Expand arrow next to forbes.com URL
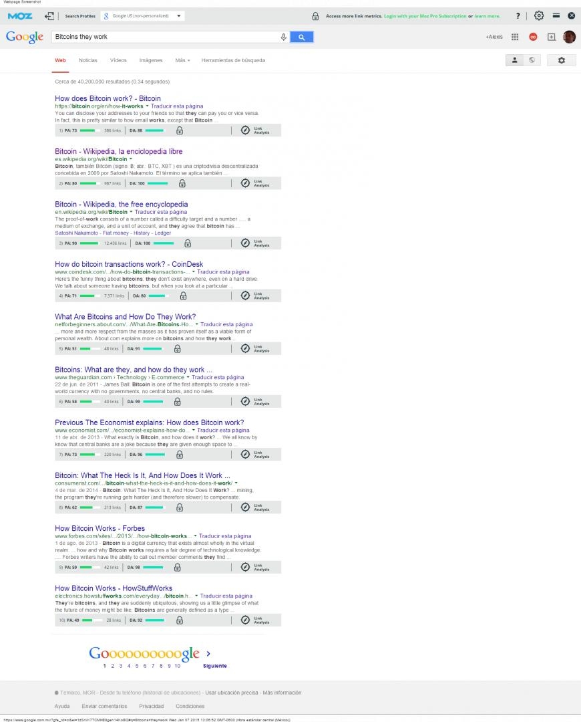The width and height of the screenshot is (581, 722). click(195, 536)
